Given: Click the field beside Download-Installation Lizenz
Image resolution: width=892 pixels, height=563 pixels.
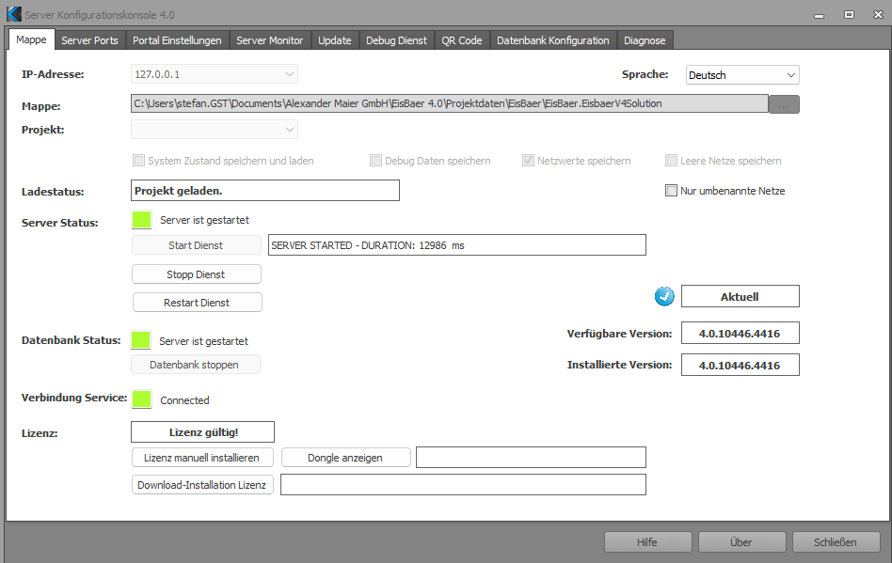Looking at the screenshot, I should coord(463,485).
